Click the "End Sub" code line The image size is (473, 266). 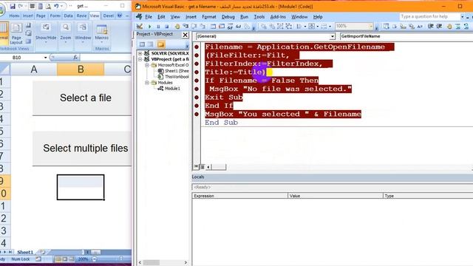tap(222, 123)
